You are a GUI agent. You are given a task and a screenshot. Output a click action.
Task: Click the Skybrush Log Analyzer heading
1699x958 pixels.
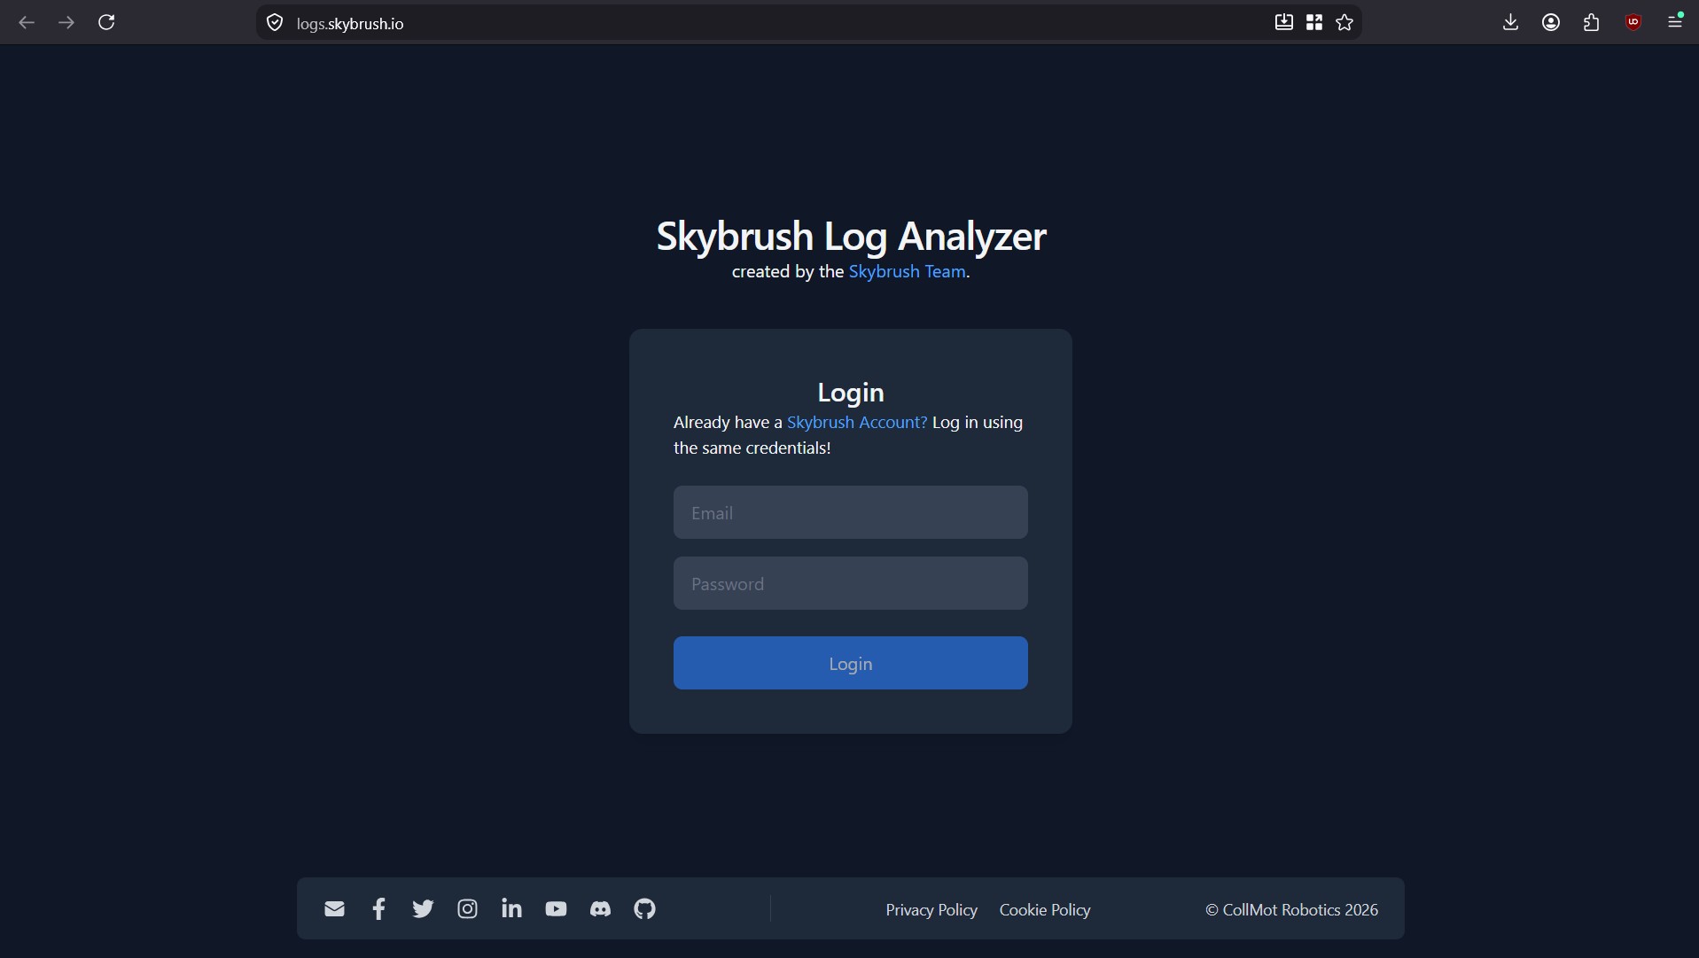coord(851,236)
